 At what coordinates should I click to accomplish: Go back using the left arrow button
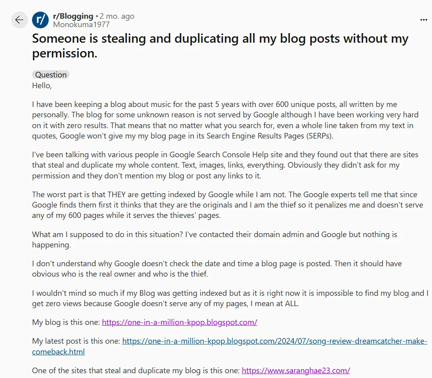[x=19, y=20]
